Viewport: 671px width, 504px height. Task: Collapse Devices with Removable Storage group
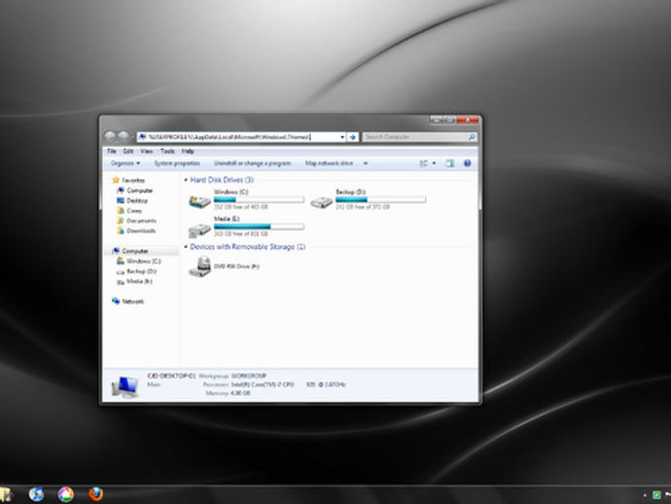point(186,246)
